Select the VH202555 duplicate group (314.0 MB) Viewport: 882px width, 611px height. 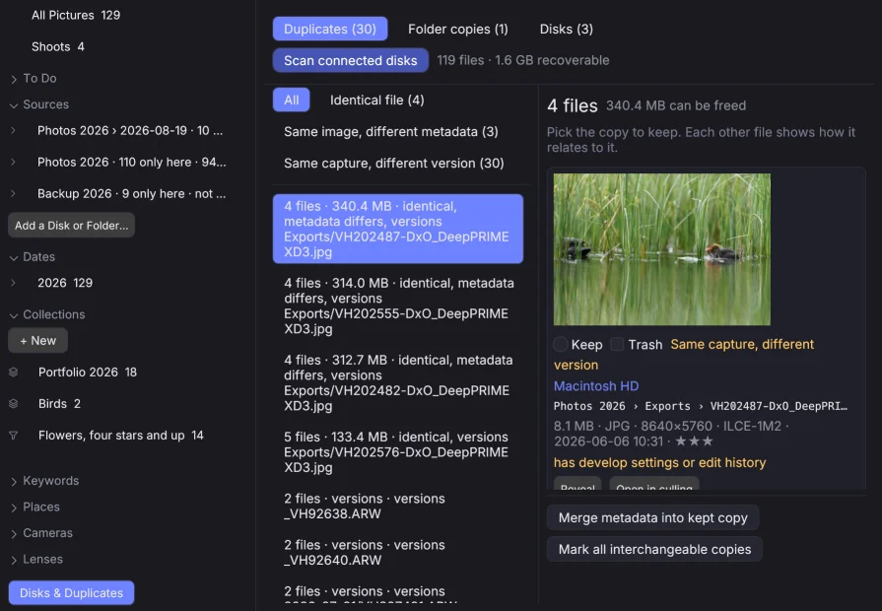(x=398, y=305)
